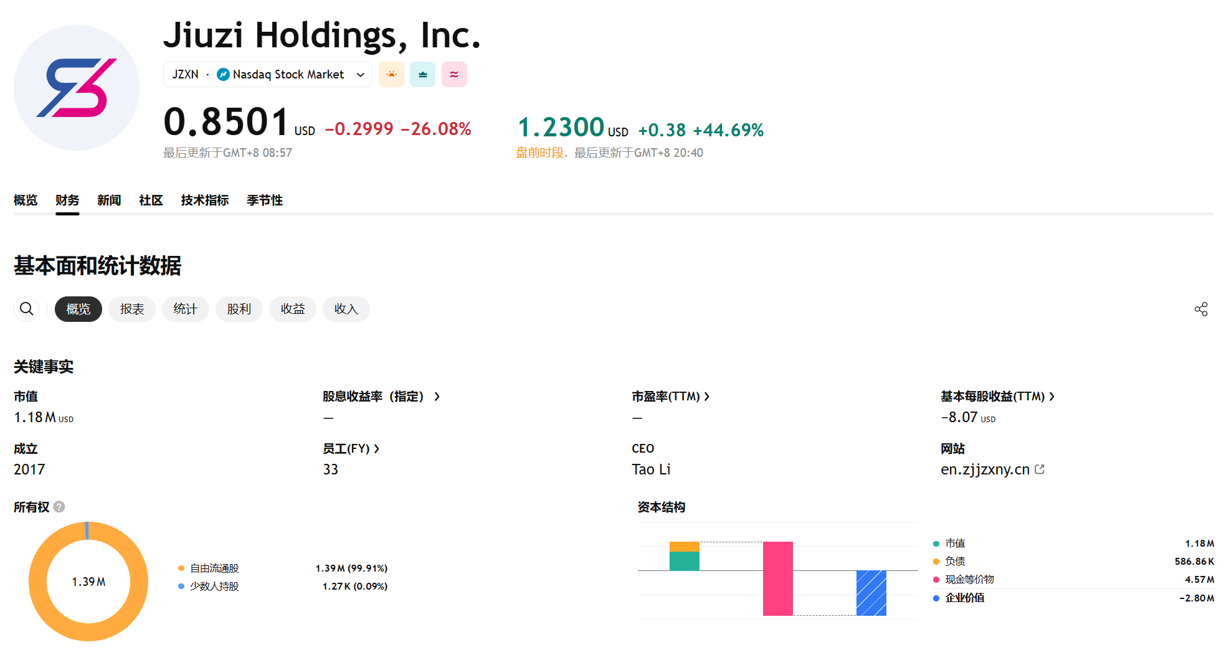Click the share icon on the right
The width and height of the screenshot is (1224, 655).
pyautogui.click(x=1201, y=309)
